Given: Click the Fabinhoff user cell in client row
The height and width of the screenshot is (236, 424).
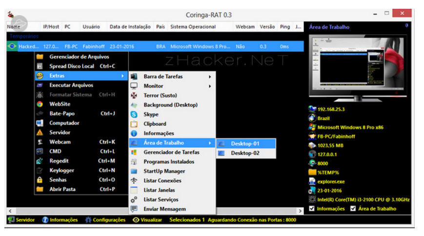Looking at the screenshot, I should pos(94,46).
